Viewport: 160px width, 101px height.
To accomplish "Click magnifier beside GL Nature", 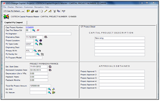I will pos(49,92).
